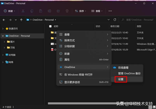156x109 pixels.
Task: Open 查看 submenu in context menu
Action: pyautogui.click(x=84, y=34)
